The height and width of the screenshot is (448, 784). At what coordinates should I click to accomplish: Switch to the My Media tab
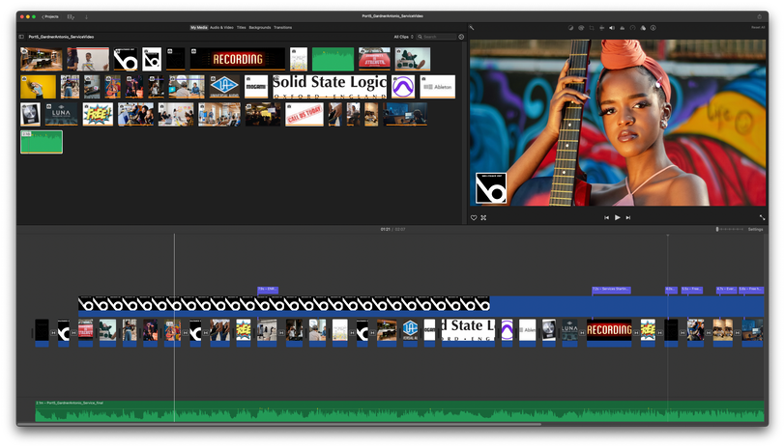coord(198,27)
